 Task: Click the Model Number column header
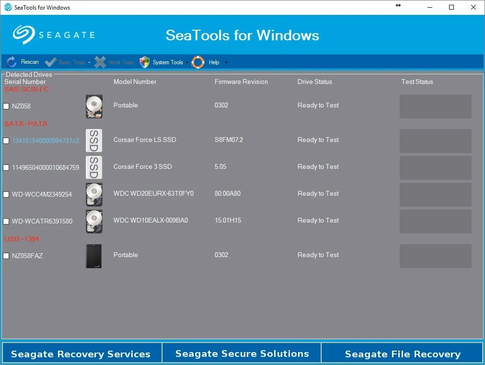(x=135, y=82)
